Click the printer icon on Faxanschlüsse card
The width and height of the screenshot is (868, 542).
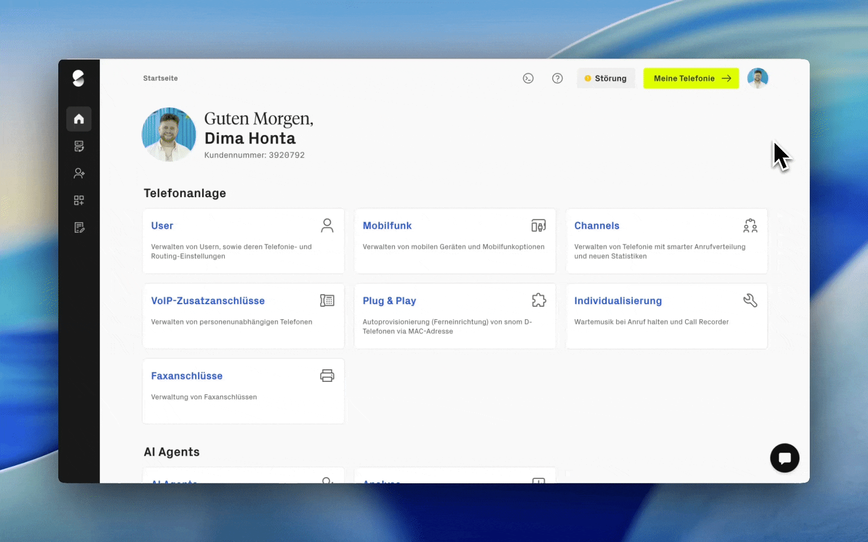[327, 375]
